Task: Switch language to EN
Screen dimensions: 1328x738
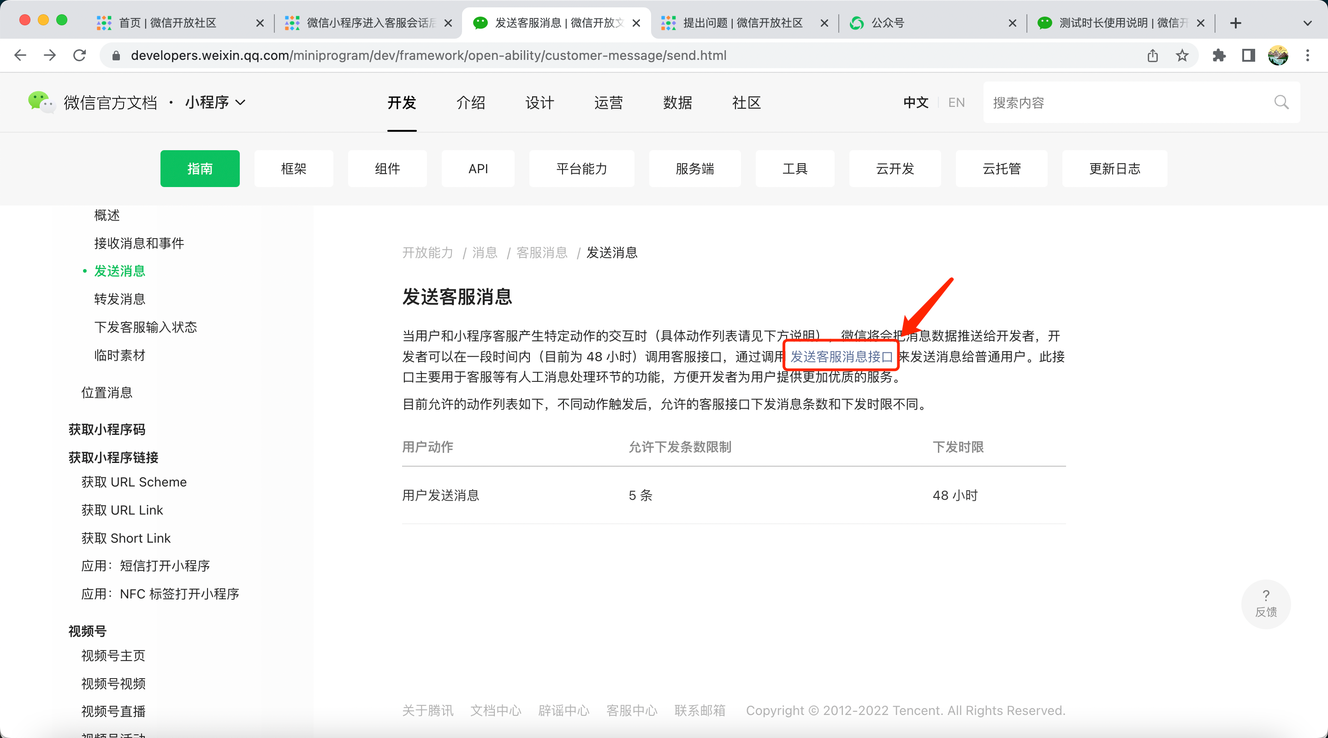Action: [x=956, y=102]
